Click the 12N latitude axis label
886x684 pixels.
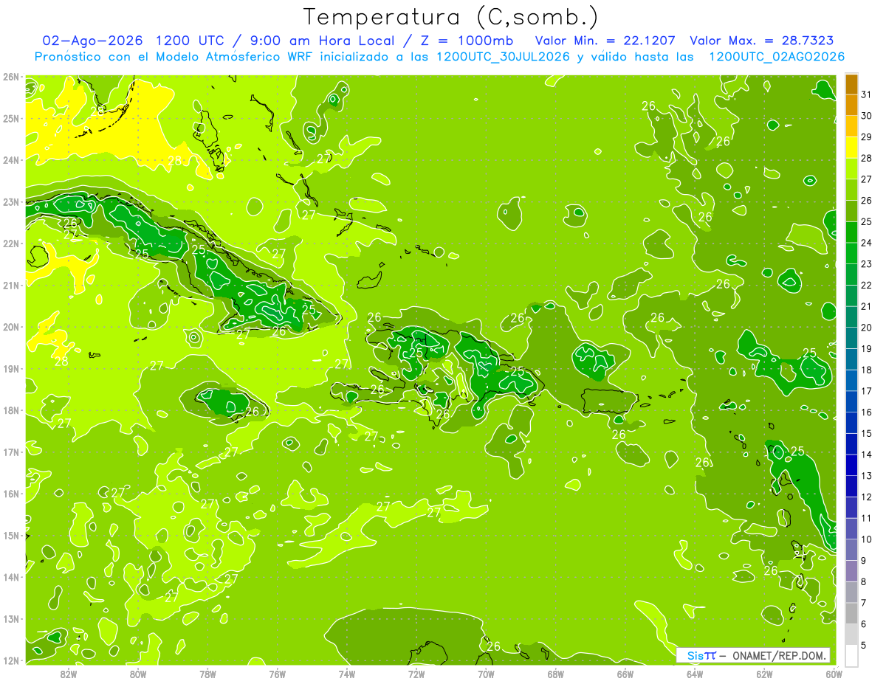pyautogui.click(x=11, y=660)
